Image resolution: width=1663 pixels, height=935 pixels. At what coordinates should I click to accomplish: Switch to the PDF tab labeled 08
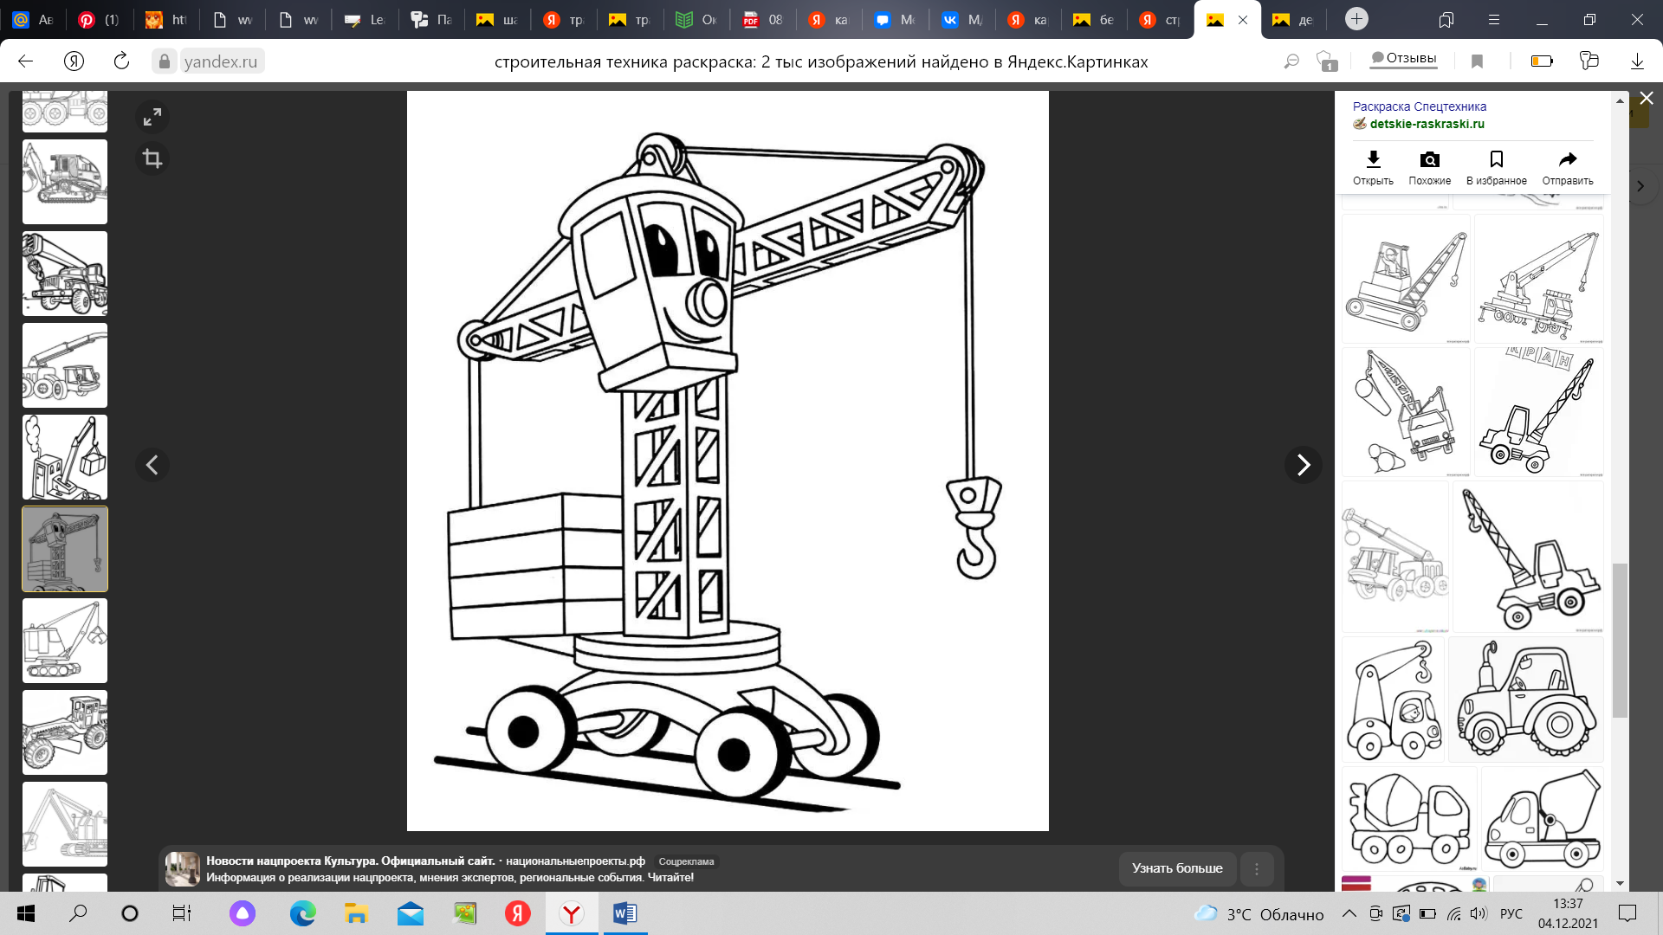click(x=763, y=20)
